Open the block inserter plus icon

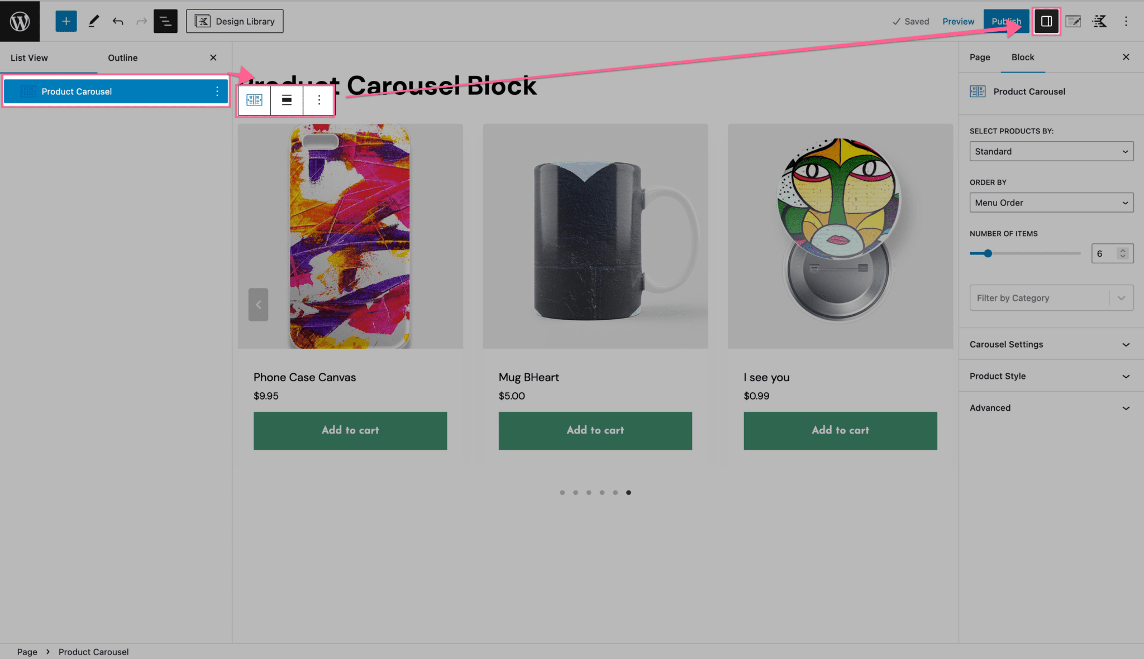(66, 21)
